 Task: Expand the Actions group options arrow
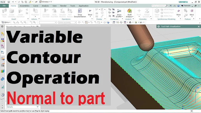pos(39,19)
